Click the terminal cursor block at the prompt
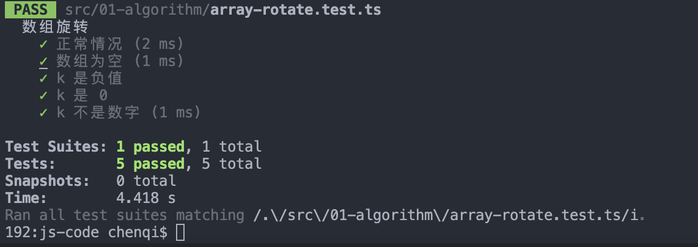 click(180, 232)
